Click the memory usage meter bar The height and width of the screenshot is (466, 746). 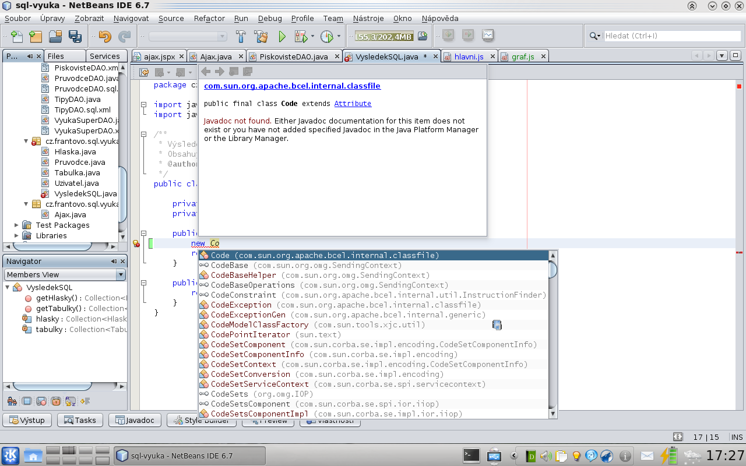384,36
